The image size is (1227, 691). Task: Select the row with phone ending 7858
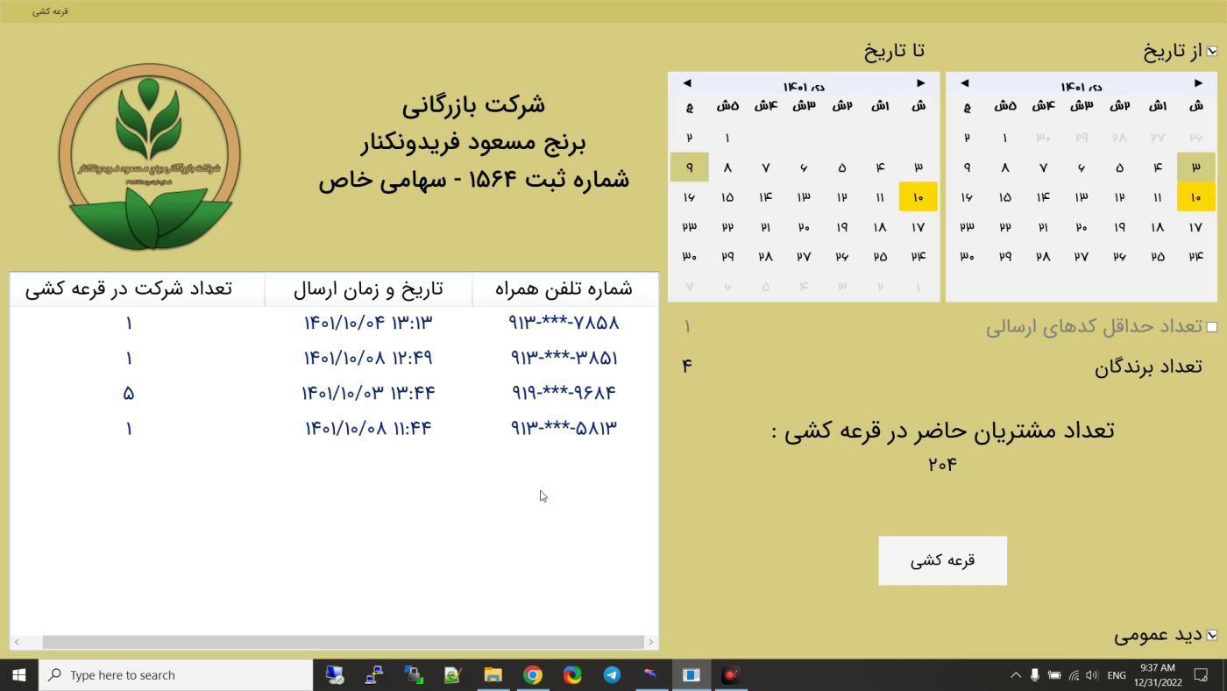334,323
